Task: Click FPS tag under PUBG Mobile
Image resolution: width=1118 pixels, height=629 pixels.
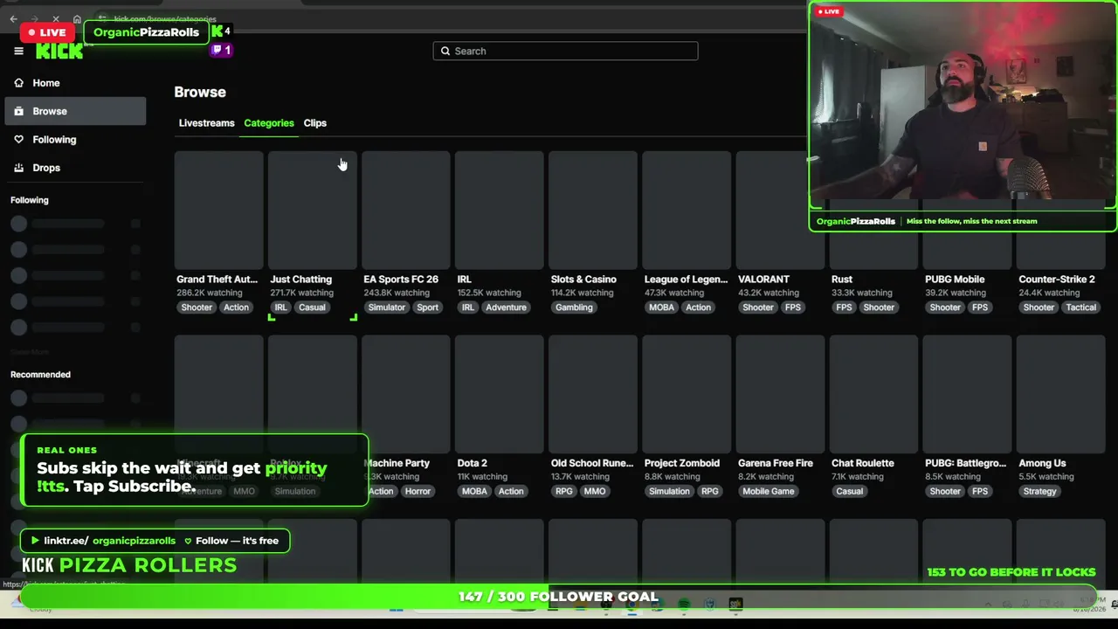Action: click(980, 308)
